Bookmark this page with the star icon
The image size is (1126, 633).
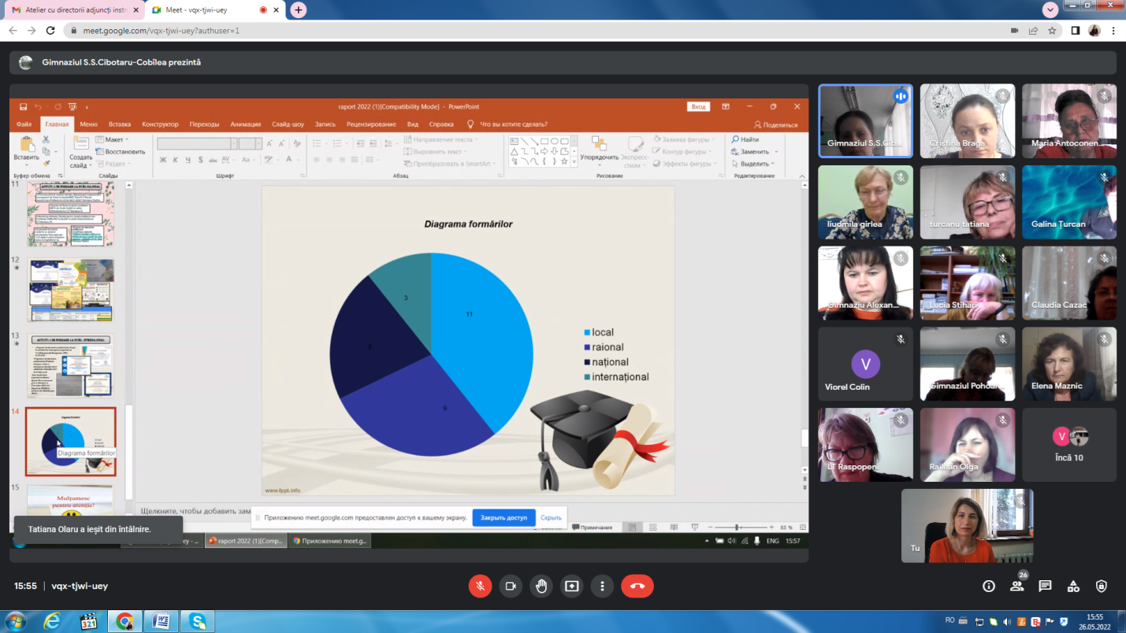coord(1052,31)
